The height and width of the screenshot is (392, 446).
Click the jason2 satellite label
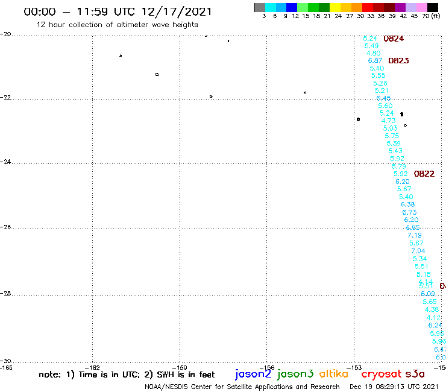pos(253,374)
